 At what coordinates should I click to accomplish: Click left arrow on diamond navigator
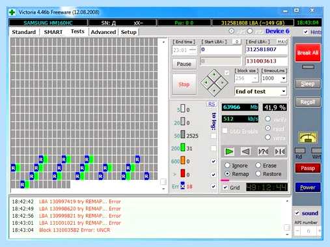click(206, 83)
